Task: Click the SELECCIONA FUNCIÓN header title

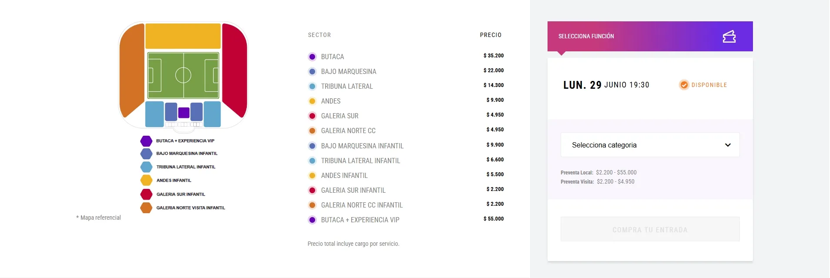Action: click(x=586, y=36)
